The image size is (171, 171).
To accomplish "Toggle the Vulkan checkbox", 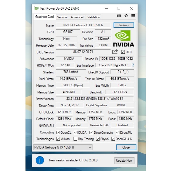I will (58, 139).
